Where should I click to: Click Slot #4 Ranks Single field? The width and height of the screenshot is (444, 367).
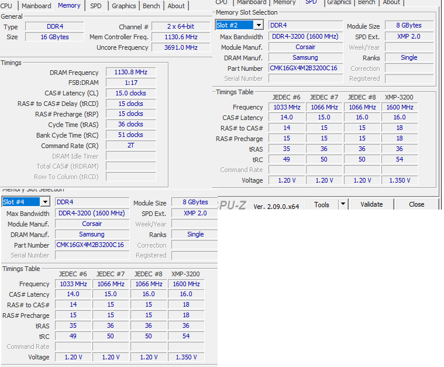click(x=195, y=234)
